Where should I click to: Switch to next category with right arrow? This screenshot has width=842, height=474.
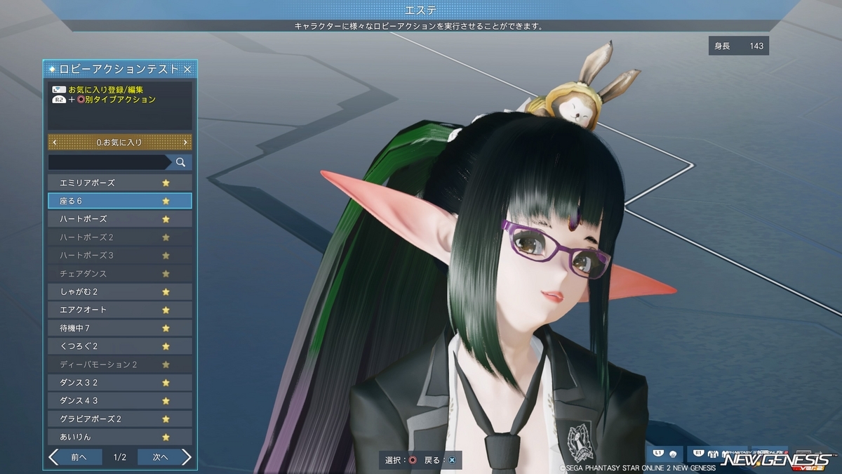coord(185,143)
